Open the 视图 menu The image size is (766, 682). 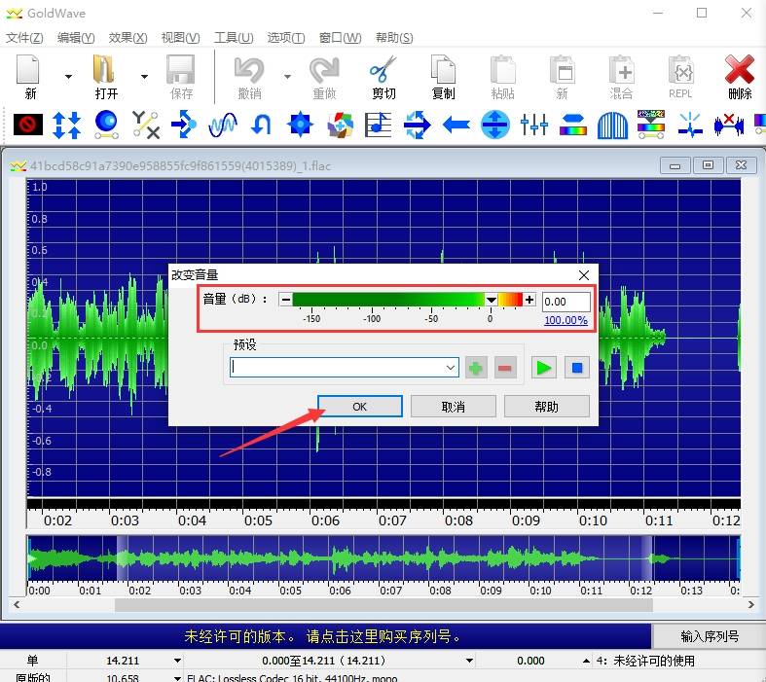coord(180,38)
